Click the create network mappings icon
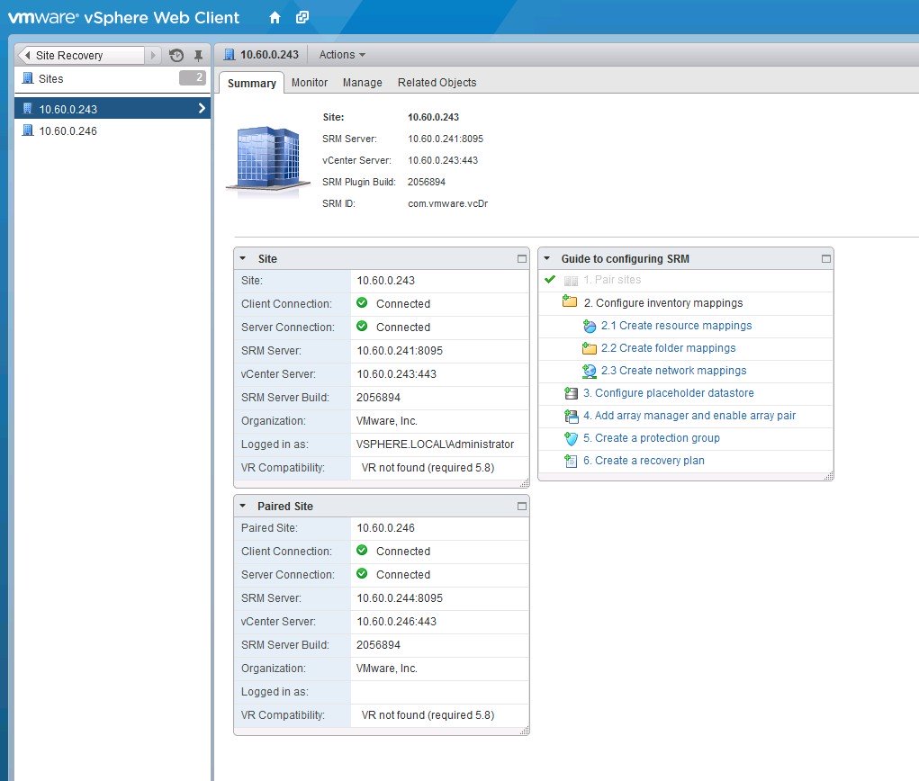919x781 pixels. pyautogui.click(x=590, y=371)
